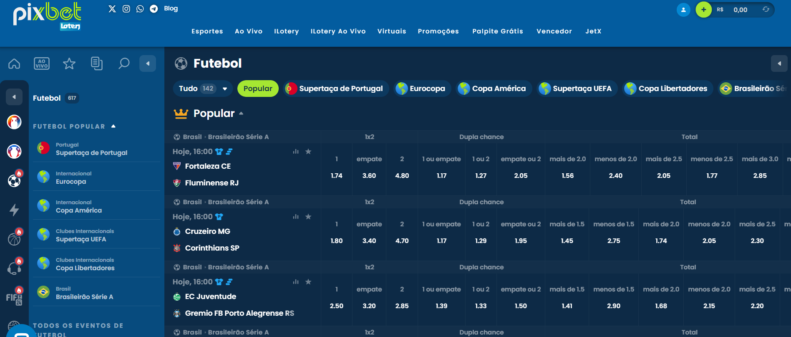Select the Supertaça UEFA filter chip
This screenshot has height=337, width=791.
577,89
